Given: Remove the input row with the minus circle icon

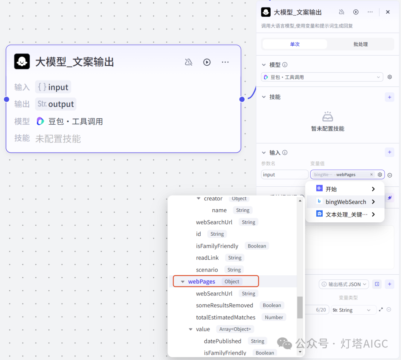Looking at the screenshot, I should pos(390,175).
